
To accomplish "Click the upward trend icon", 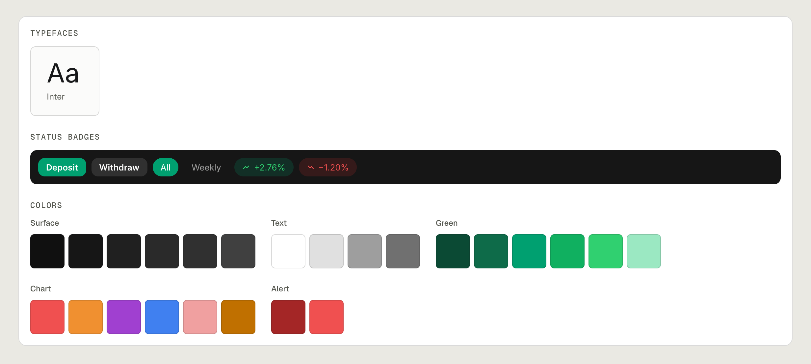I will [246, 167].
